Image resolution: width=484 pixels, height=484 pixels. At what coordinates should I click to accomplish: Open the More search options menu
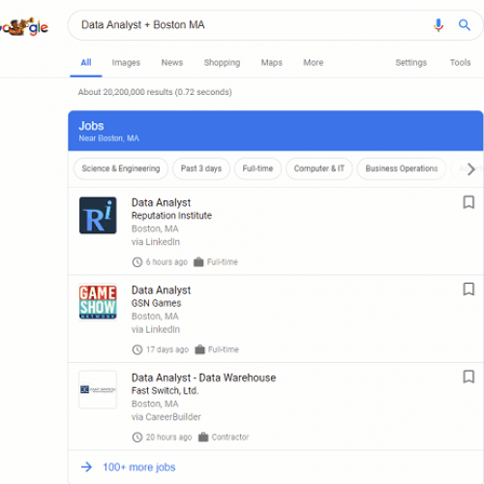[314, 63]
